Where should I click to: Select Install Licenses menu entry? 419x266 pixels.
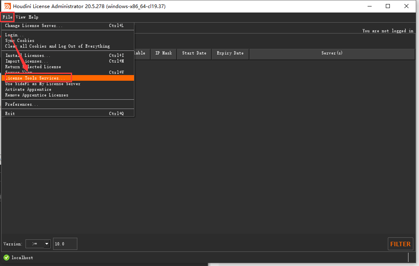click(x=68, y=55)
